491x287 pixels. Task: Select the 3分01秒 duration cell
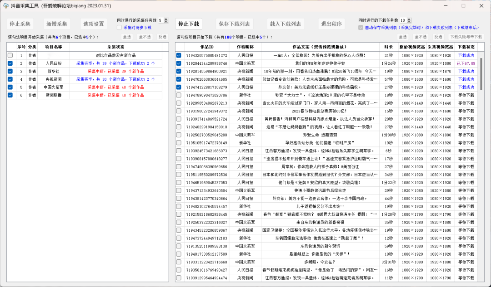point(389,262)
